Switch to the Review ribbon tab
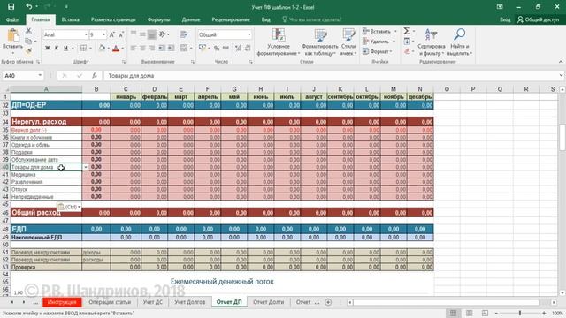The height and width of the screenshot is (318, 566). (231, 19)
